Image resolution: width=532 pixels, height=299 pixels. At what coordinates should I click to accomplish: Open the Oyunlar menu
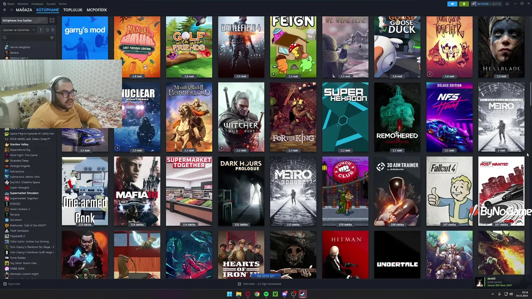[51, 4]
